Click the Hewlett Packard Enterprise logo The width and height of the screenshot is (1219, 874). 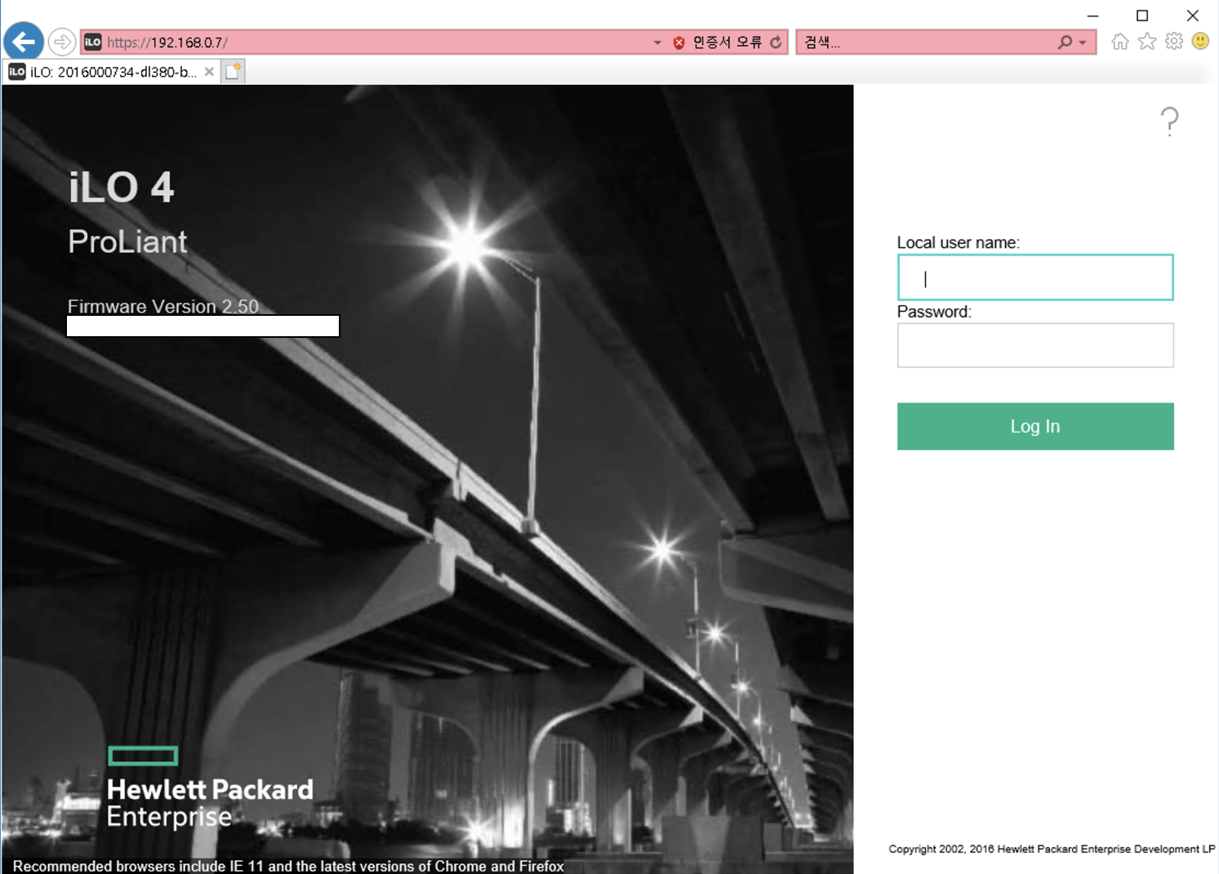(x=210, y=787)
